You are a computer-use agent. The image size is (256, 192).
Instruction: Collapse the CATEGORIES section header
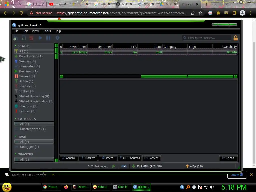[27, 119]
